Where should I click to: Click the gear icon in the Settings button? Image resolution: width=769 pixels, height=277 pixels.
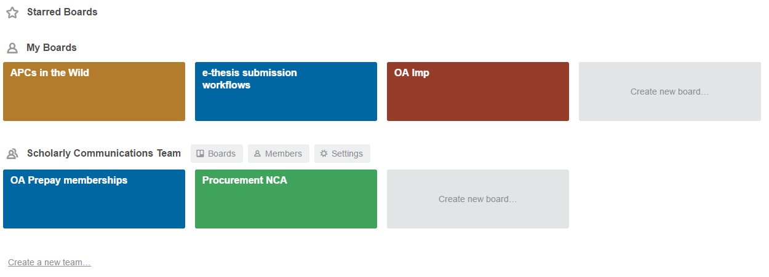click(x=324, y=154)
